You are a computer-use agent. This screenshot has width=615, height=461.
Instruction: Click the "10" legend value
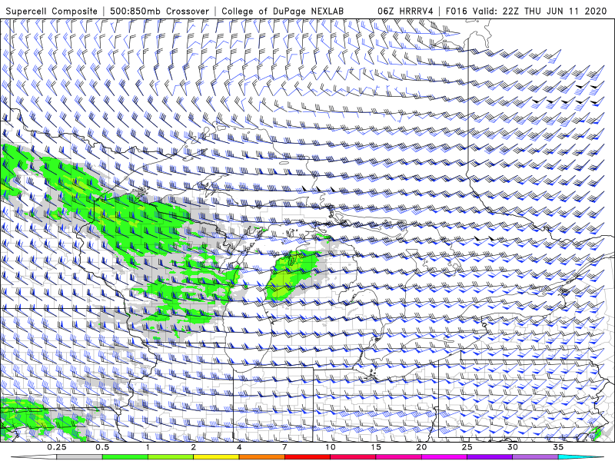pyautogui.click(x=331, y=447)
